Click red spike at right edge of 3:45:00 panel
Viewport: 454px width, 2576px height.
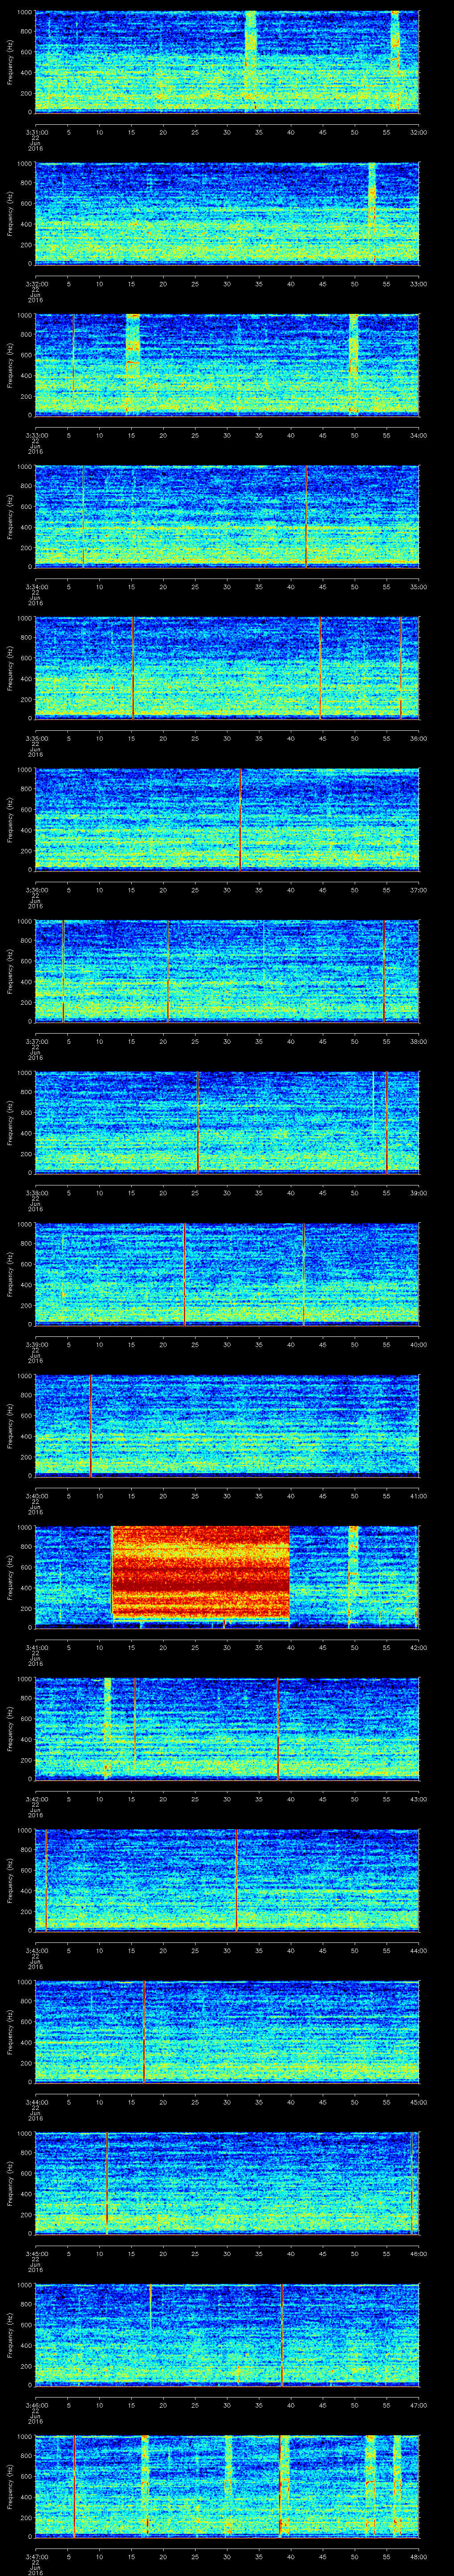click(x=411, y=2181)
